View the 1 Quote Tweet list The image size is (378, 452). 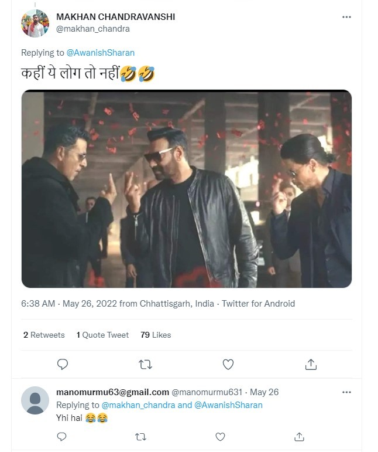pos(102,335)
